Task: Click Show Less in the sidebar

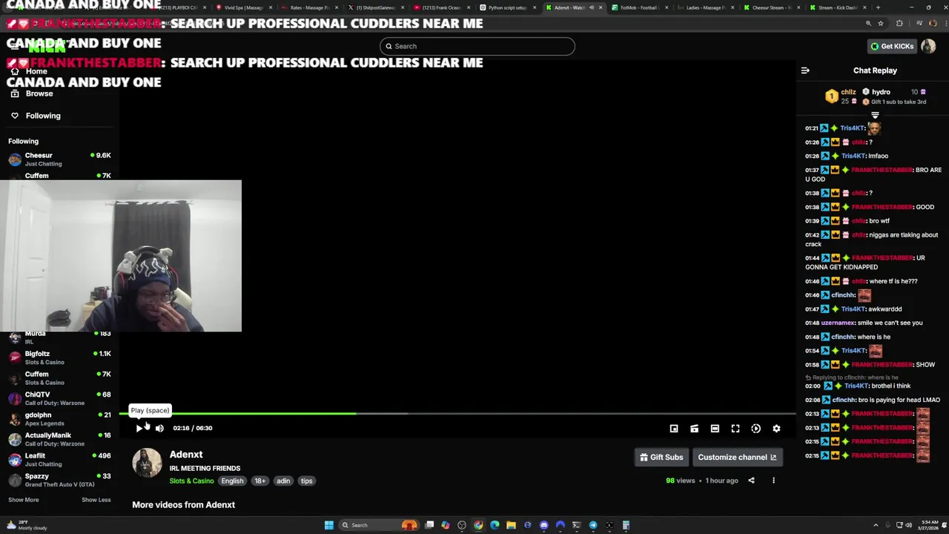Action: [x=96, y=500]
